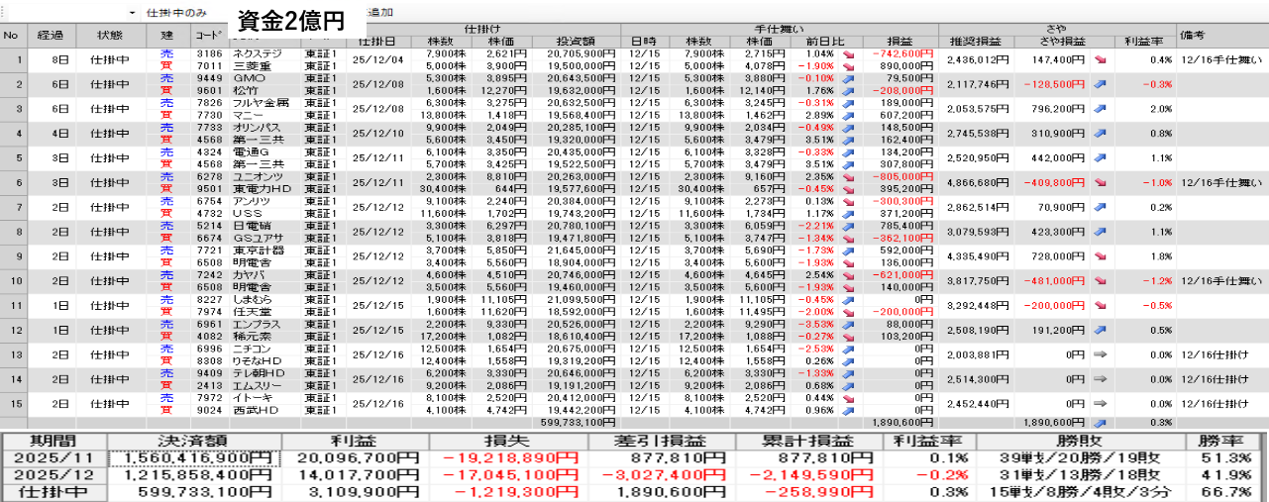
Task: Click the 推奨損益 column header
Action: pos(976,42)
